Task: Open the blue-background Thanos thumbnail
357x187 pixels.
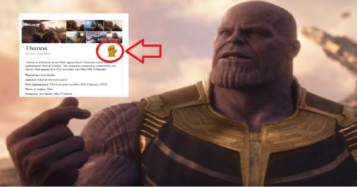Action: tap(94, 25)
